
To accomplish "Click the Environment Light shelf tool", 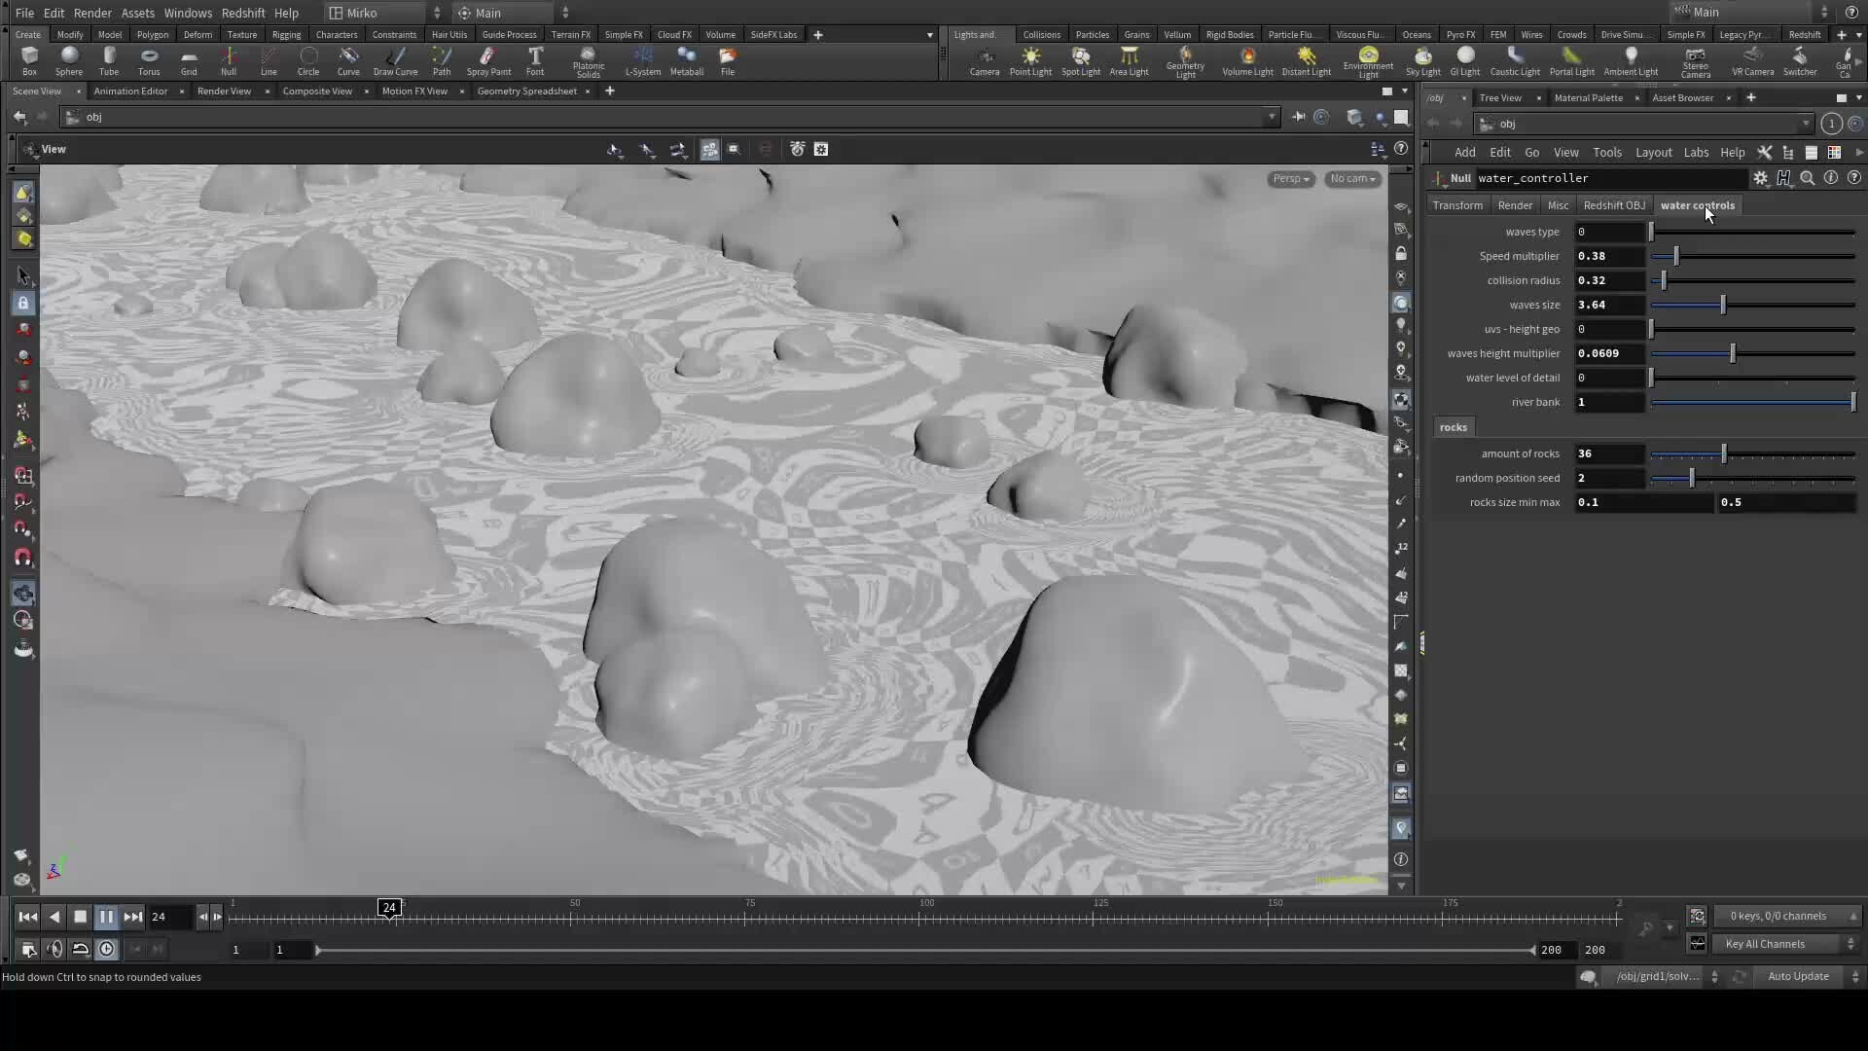I will click(1367, 61).
